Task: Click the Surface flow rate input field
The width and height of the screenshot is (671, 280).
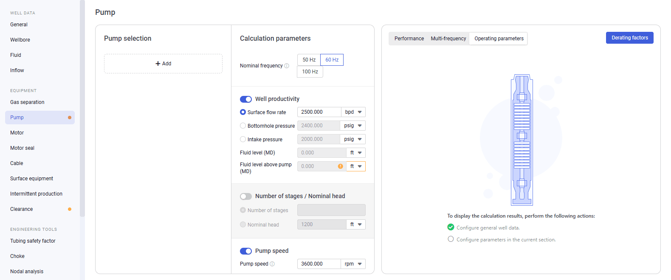Action: pyautogui.click(x=319, y=112)
